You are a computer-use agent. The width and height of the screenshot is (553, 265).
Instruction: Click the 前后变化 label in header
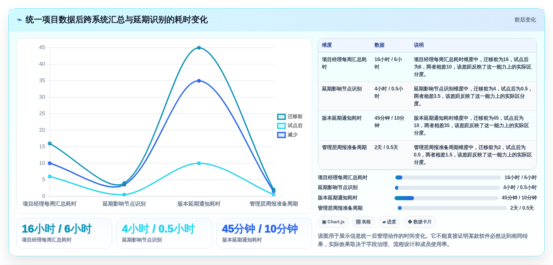[525, 20]
